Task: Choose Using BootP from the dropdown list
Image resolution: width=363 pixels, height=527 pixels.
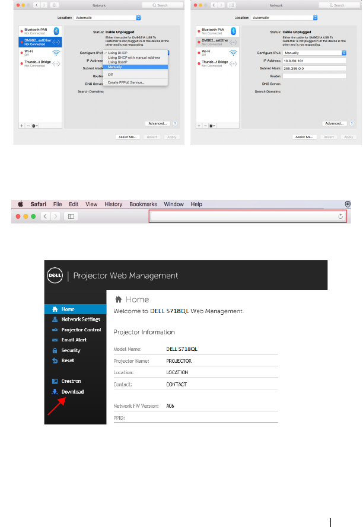Action: [x=135, y=62]
